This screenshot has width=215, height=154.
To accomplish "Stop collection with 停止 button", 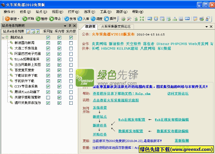I will pos(55,18).
